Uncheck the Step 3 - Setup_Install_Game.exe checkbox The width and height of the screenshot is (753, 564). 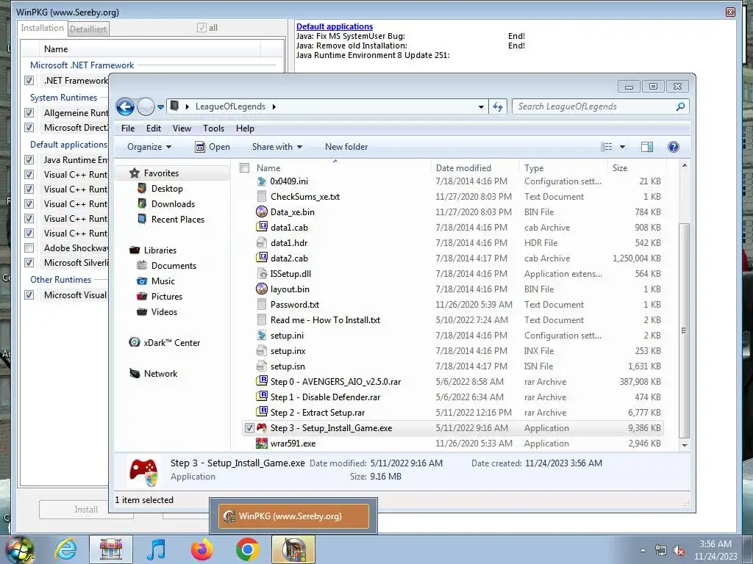(x=249, y=428)
